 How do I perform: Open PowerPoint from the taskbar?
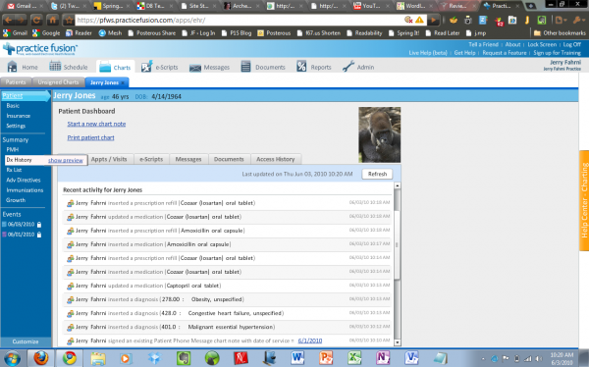[x=326, y=357]
